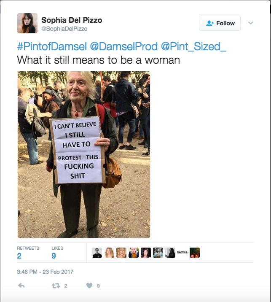The image size is (271, 302).
Task: Click the reply arrow icon
Action: click(21, 286)
